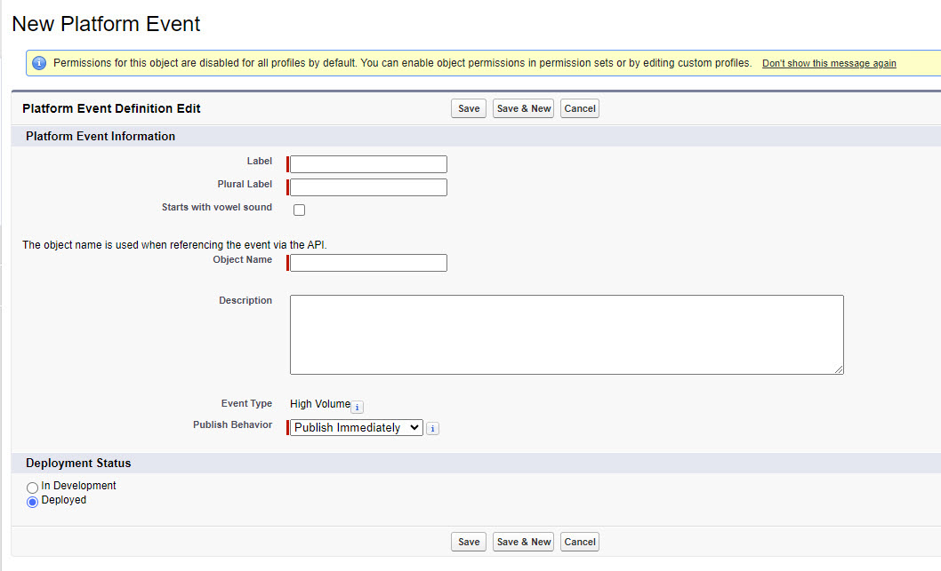941x571 pixels.
Task: Click the High Volume event type text
Action: click(320, 404)
